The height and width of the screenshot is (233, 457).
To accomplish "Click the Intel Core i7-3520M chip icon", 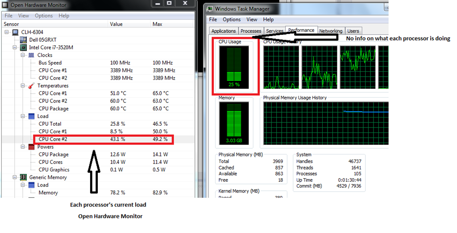I will 23,47.
